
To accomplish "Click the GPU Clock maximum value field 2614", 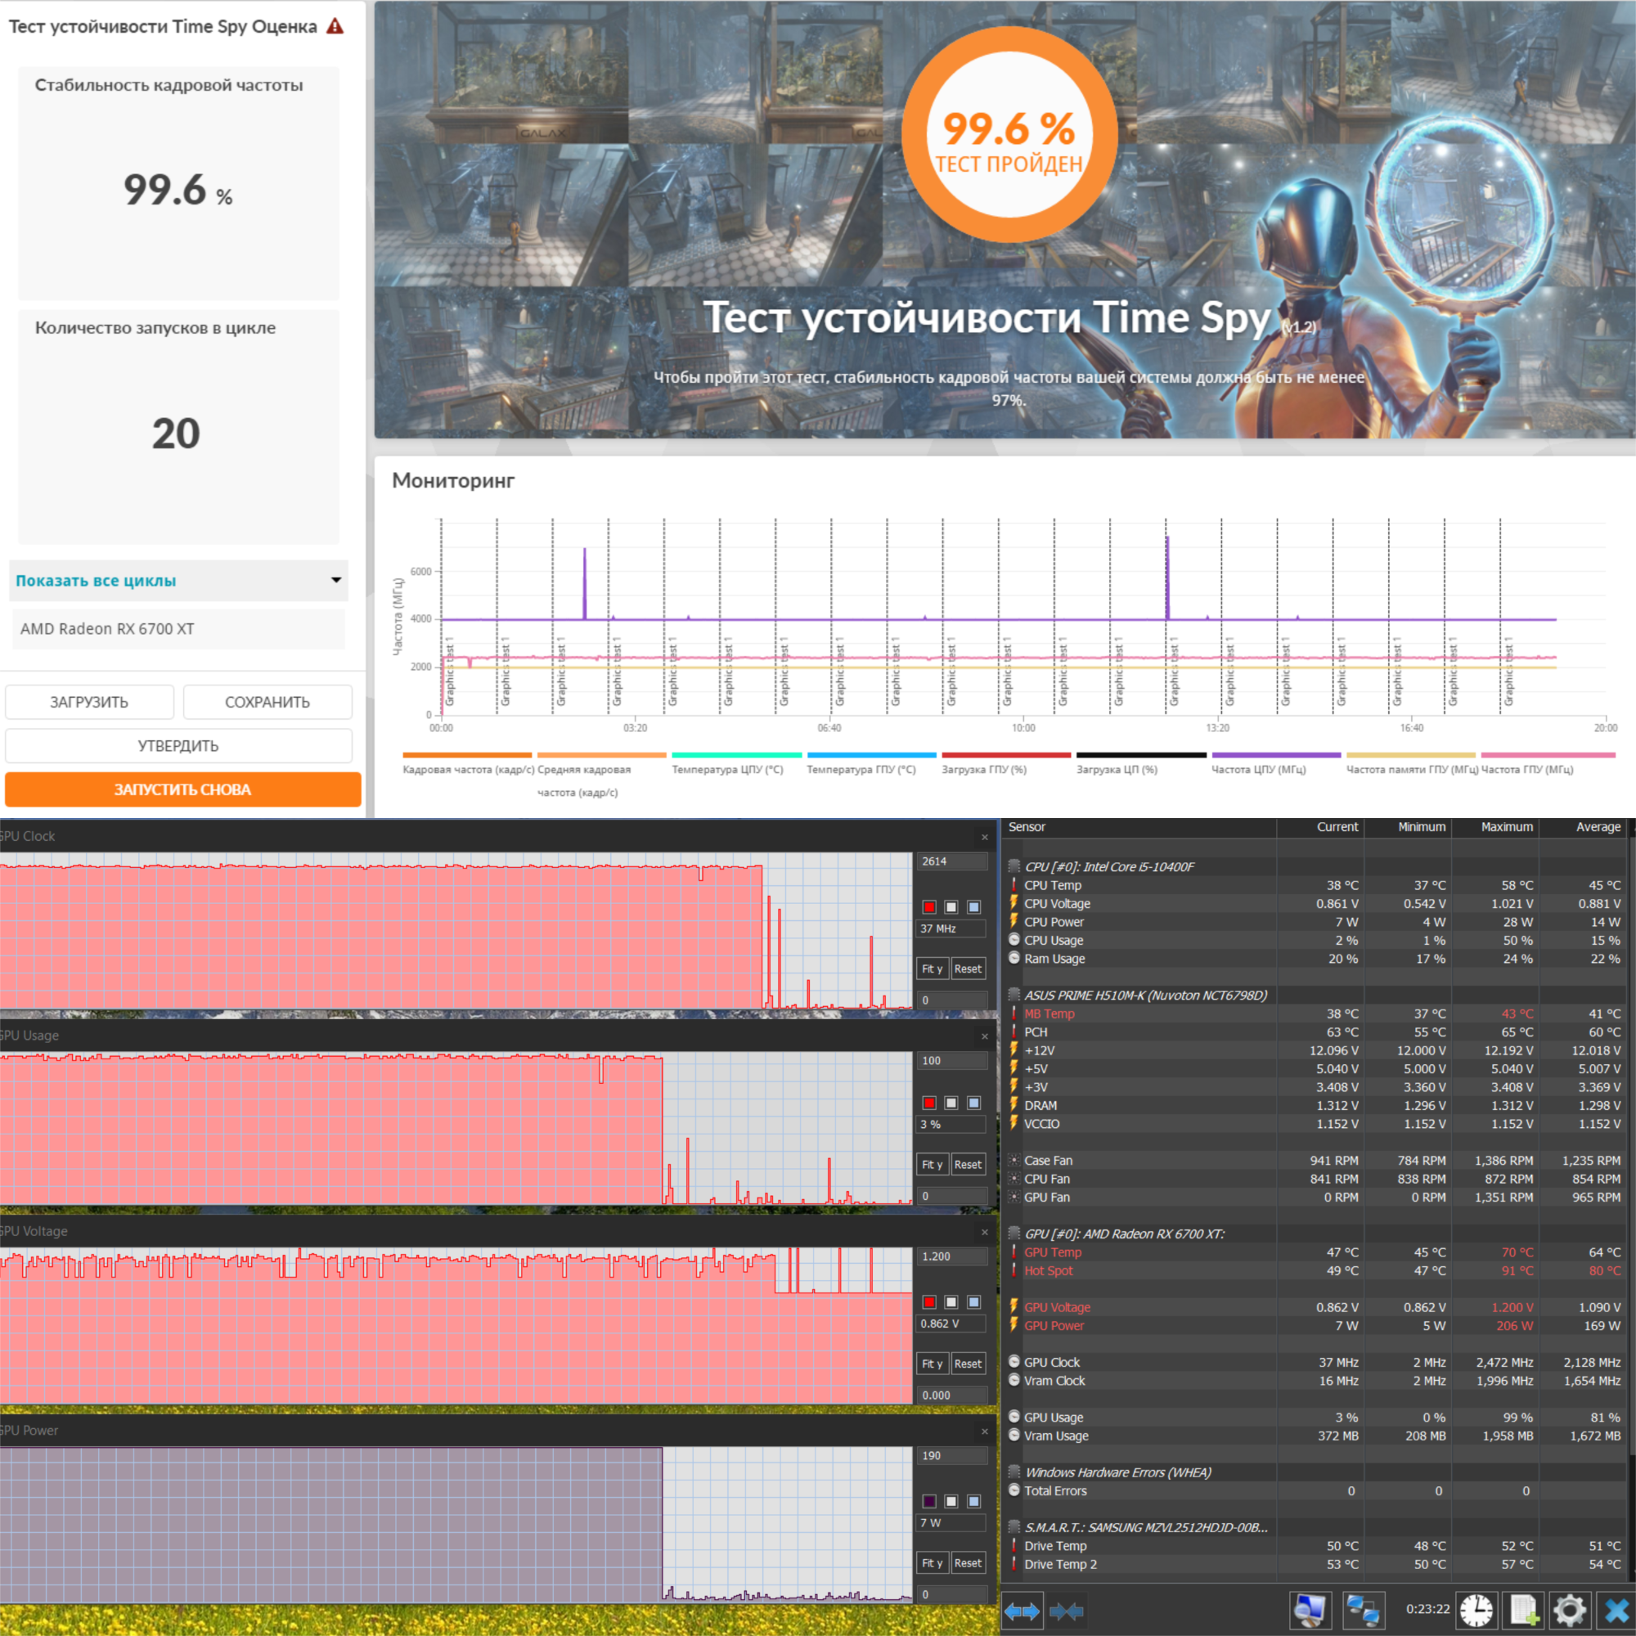I will 951,861.
